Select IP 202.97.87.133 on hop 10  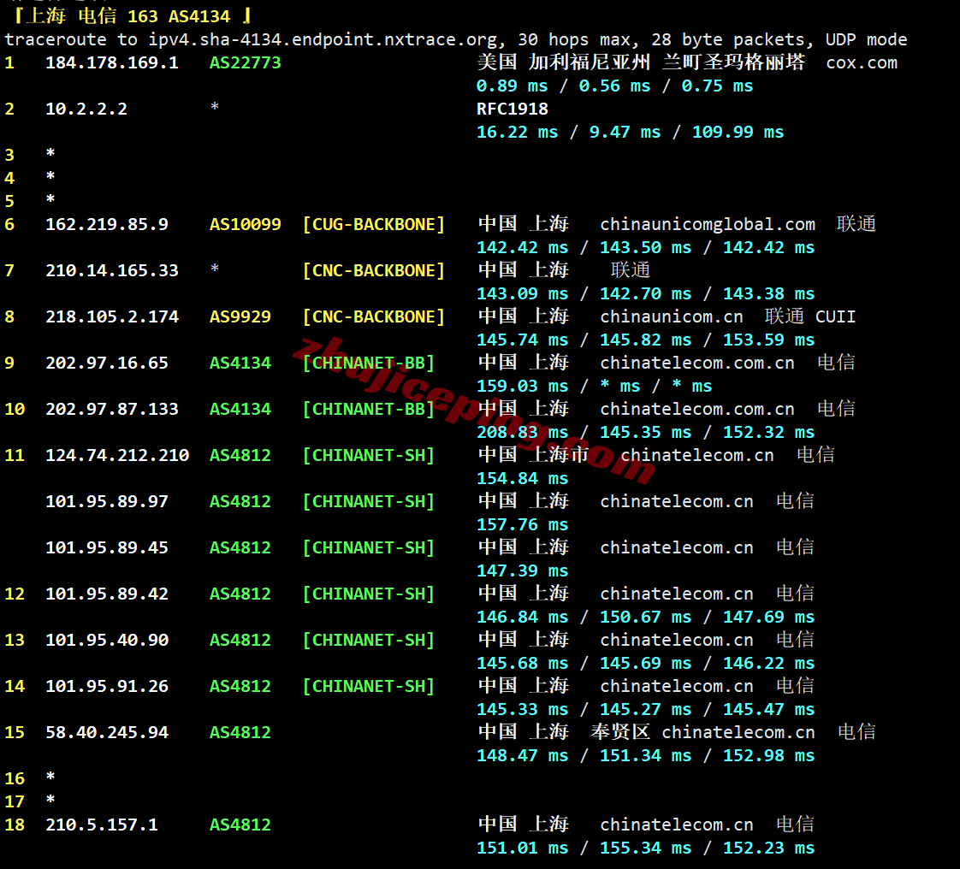pos(112,410)
